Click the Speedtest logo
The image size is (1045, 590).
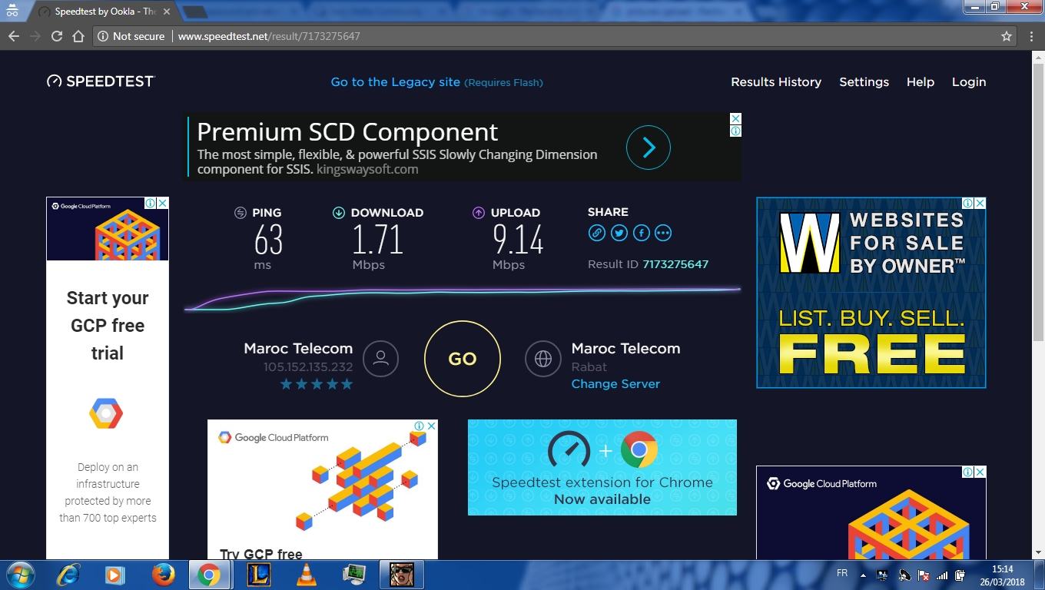pos(101,81)
